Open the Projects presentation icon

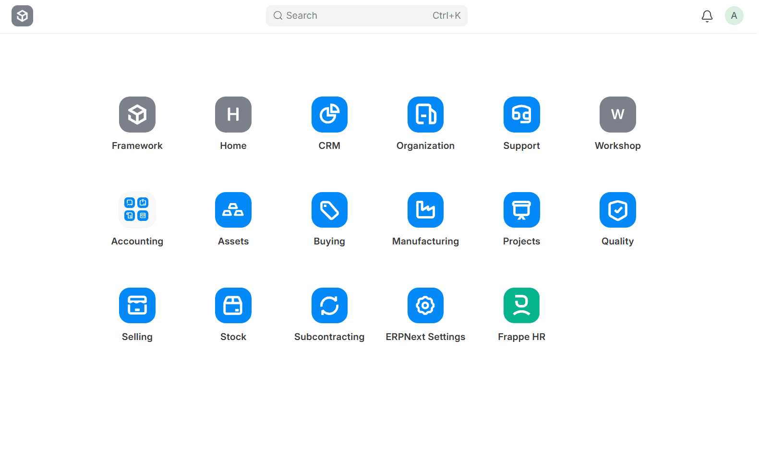point(522,210)
